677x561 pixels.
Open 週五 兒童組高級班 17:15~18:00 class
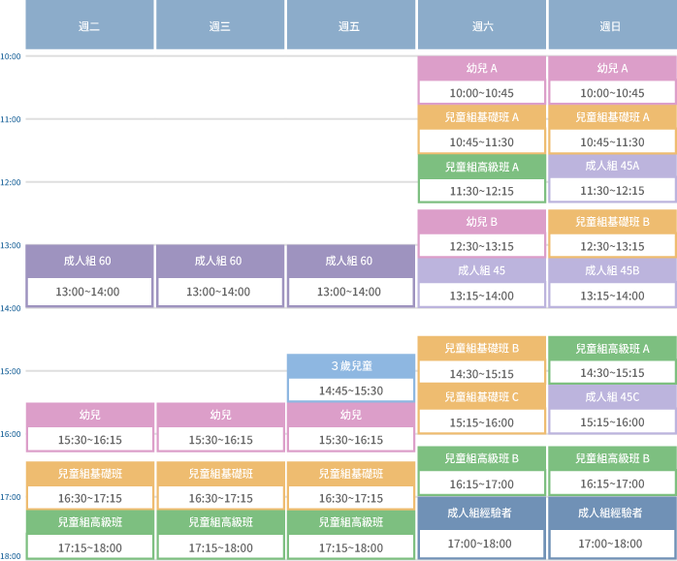(350, 536)
